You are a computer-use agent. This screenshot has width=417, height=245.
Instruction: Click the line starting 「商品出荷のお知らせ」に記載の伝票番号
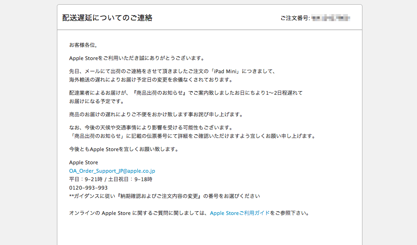point(193,136)
